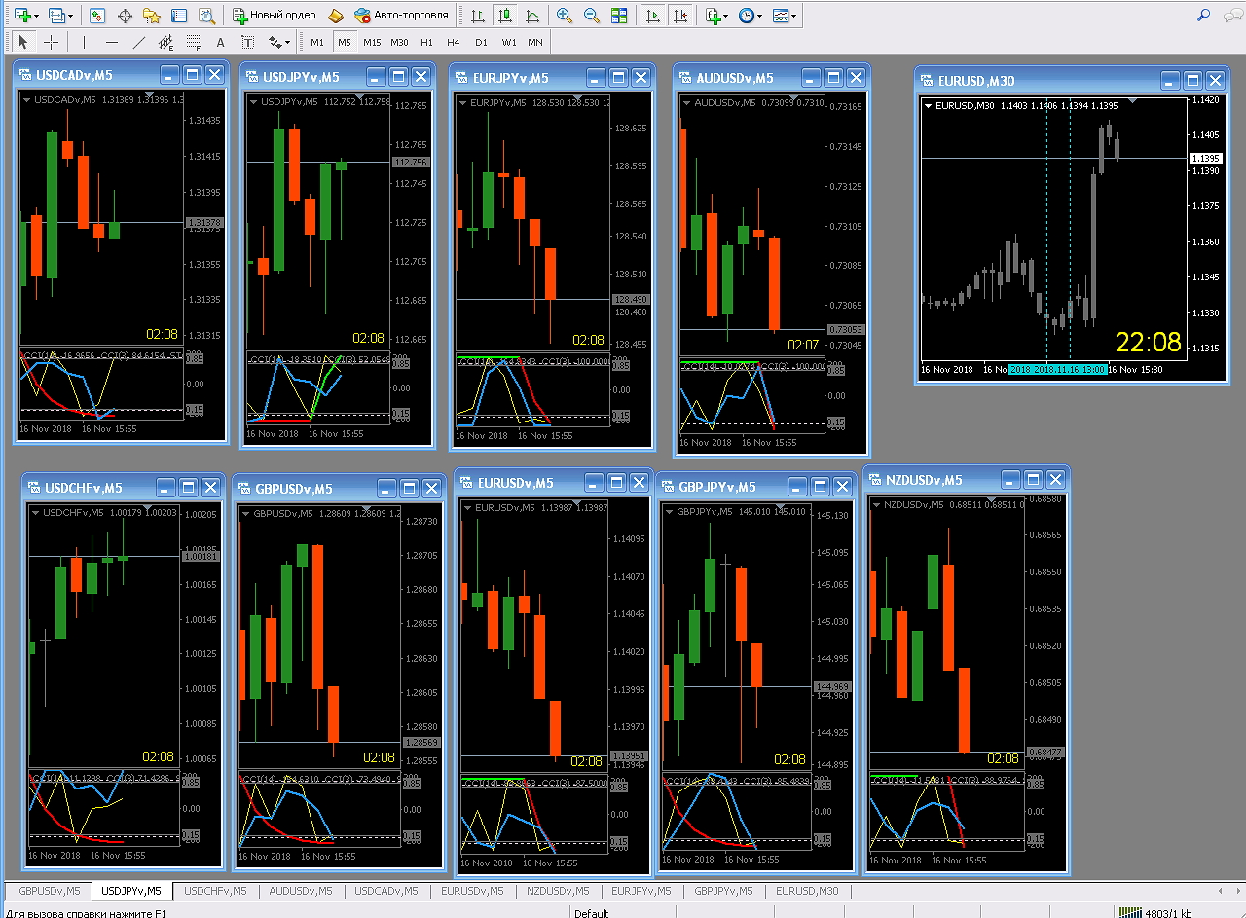Viewport: 1246px width, 918px height.
Task: Select the NZDUSDv,M5 bottom tab
Action: pos(558,891)
